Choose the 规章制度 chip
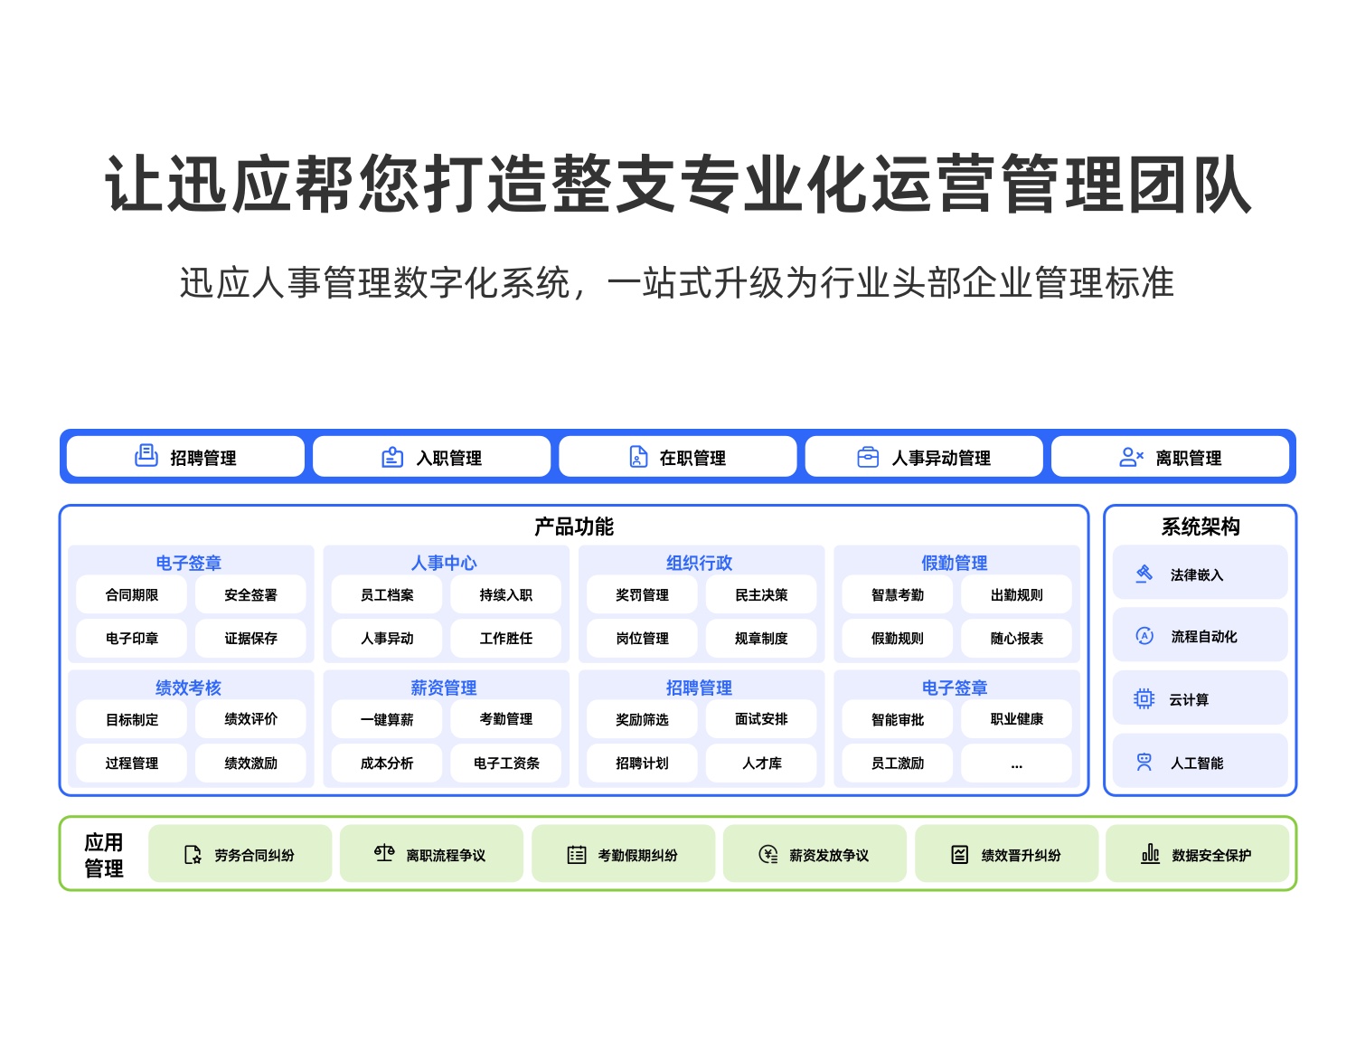 (x=762, y=639)
